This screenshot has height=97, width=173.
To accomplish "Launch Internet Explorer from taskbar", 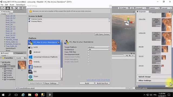I will [x=23, y=95].
